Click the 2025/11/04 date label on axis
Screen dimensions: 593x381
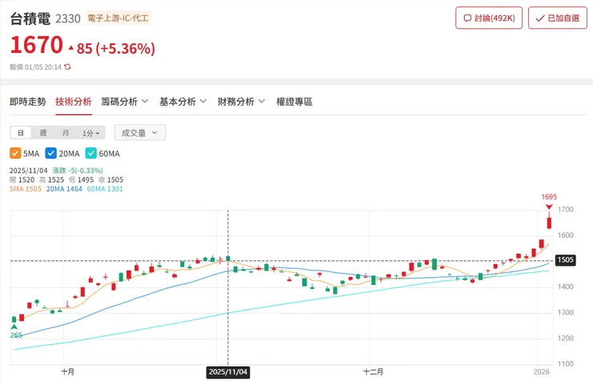(228, 372)
